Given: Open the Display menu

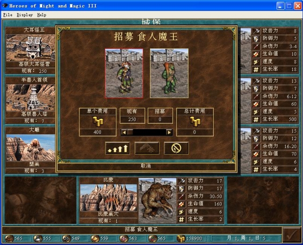Looking at the screenshot, I should pos(24,15).
